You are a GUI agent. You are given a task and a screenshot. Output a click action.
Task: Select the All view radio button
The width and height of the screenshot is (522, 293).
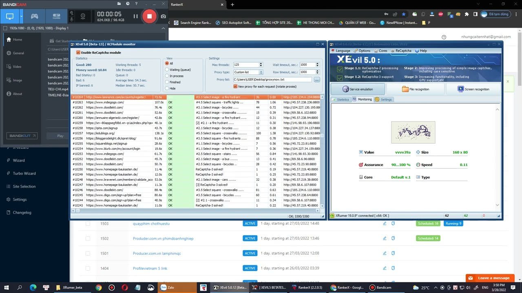coord(167,63)
